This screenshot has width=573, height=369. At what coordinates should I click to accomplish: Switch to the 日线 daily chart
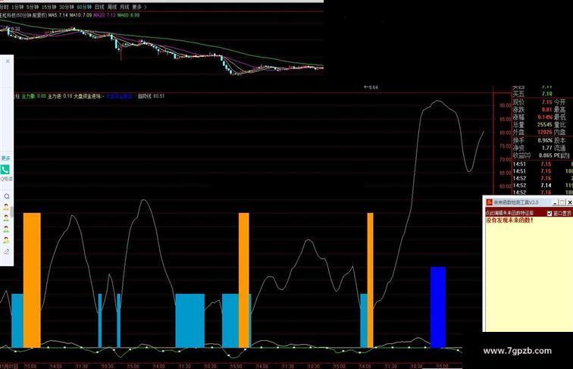point(99,7)
